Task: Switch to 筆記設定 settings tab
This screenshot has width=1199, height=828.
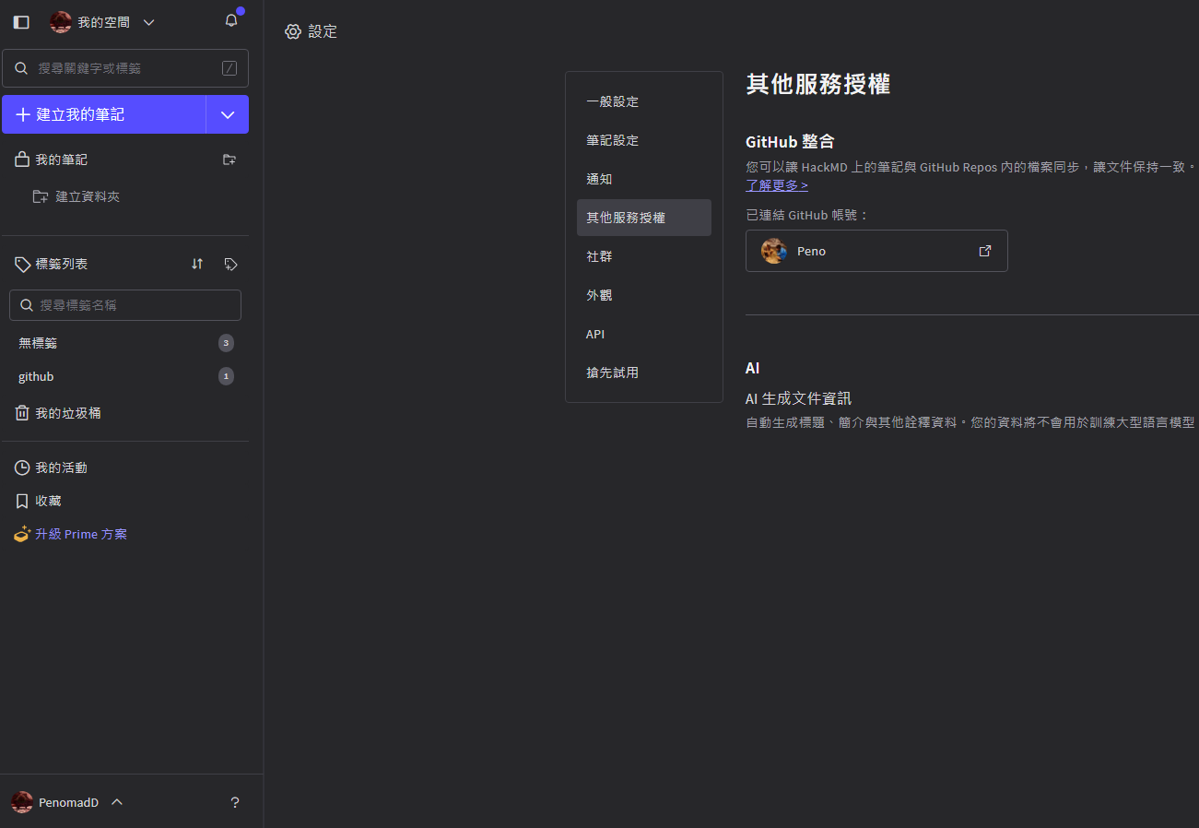Action: pos(644,140)
